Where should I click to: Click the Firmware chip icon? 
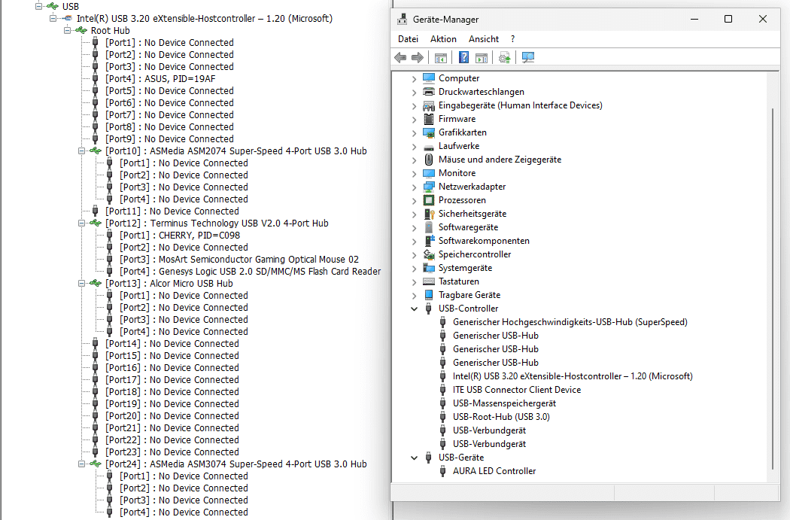pyautogui.click(x=429, y=119)
